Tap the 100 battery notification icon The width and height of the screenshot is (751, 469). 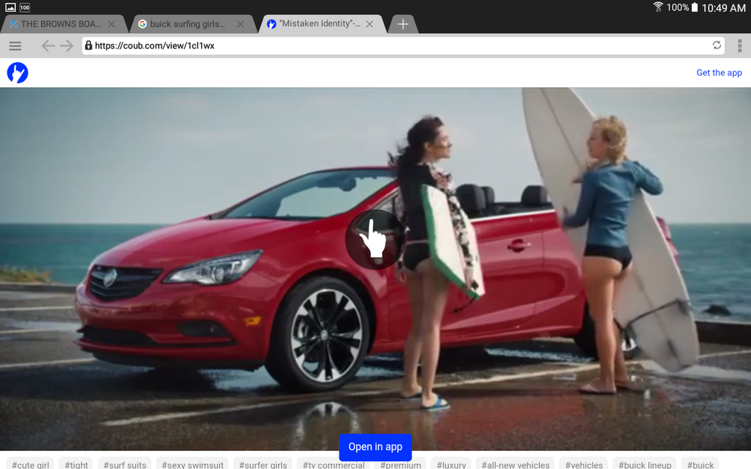[25, 8]
